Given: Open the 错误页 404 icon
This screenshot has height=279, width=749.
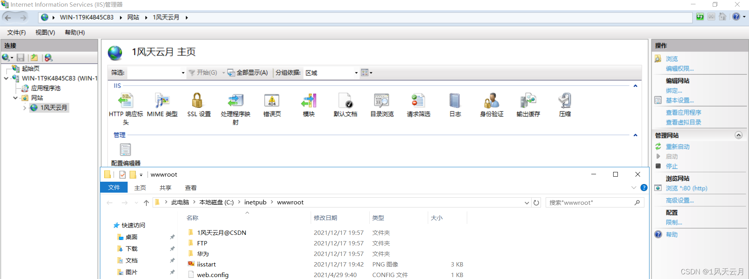Looking at the screenshot, I should click(x=272, y=101).
